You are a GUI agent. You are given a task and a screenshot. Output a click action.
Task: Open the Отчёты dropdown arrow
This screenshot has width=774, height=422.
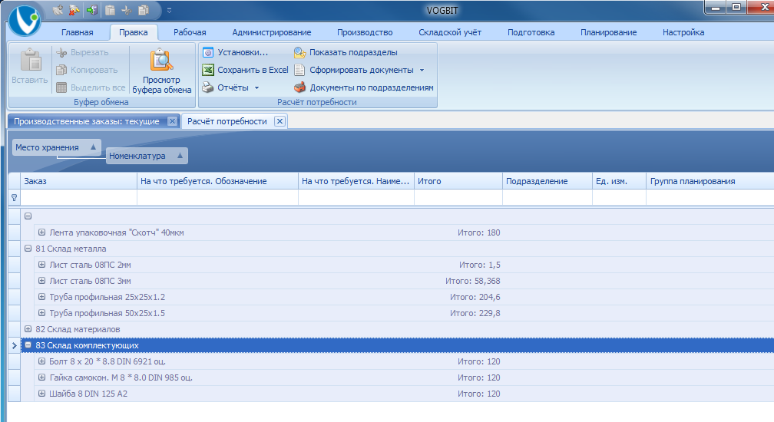(256, 87)
